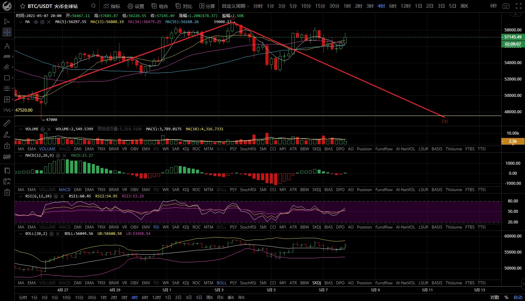The height and width of the screenshot is (301, 525).
Task: Click the trash icon to delete drawings
Action: pos(7,192)
